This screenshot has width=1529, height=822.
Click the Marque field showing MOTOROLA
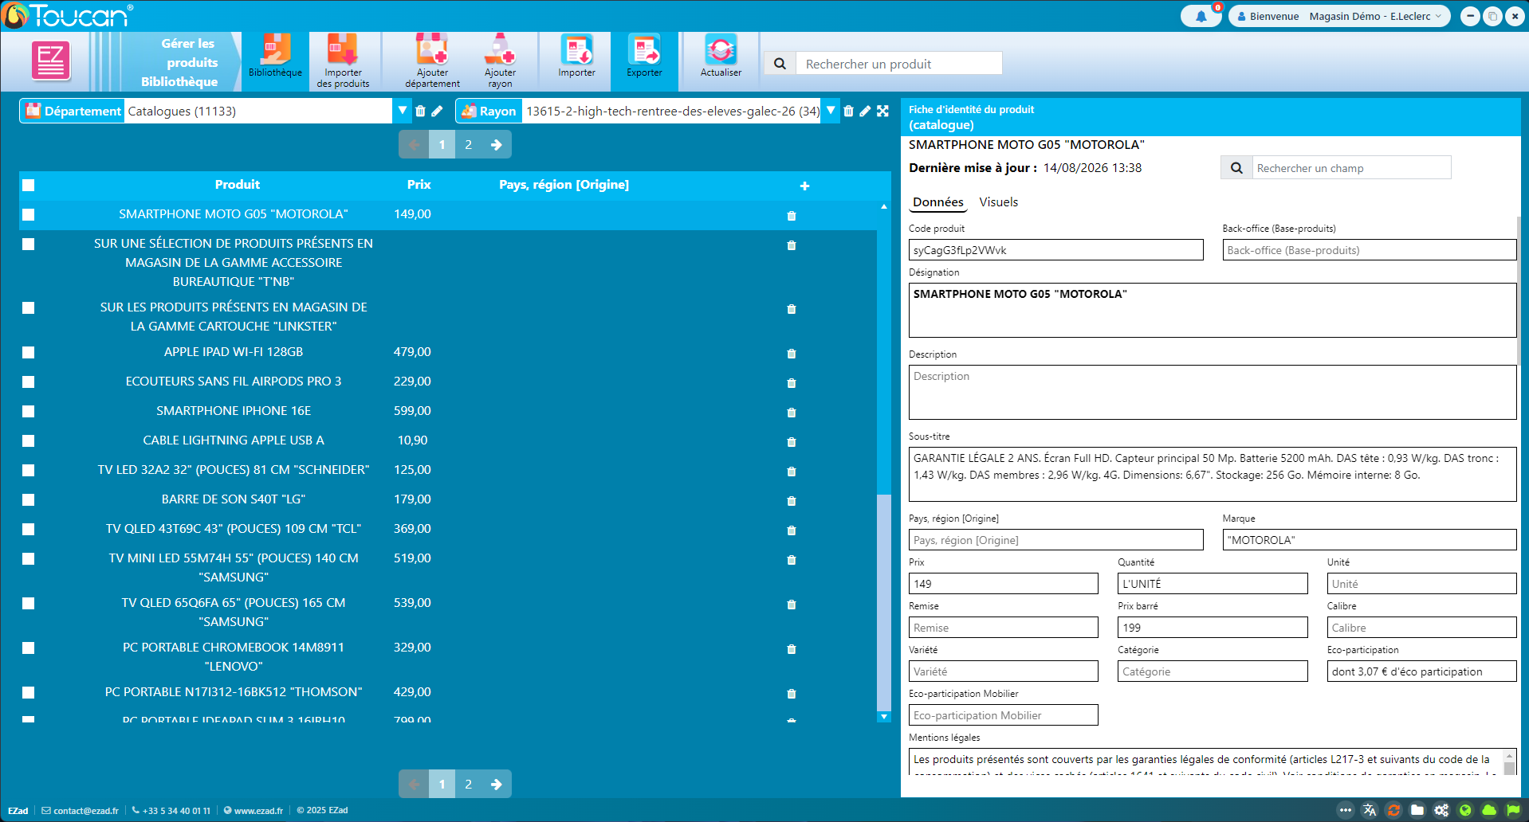click(x=1370, y=540)
